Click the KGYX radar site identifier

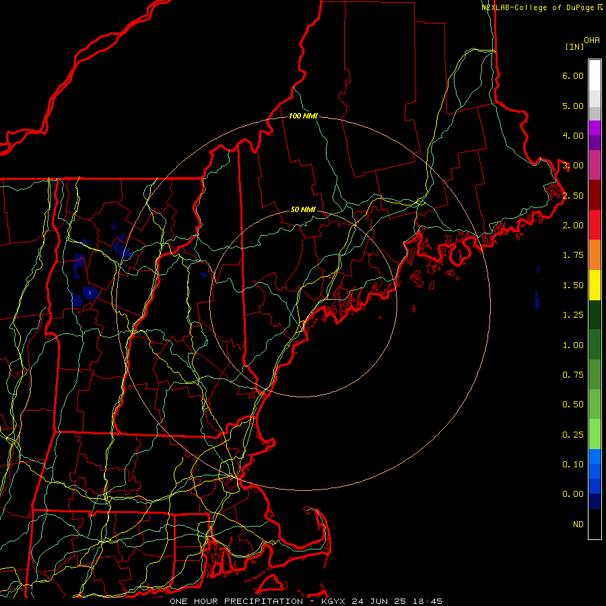(x=333, y=601)
